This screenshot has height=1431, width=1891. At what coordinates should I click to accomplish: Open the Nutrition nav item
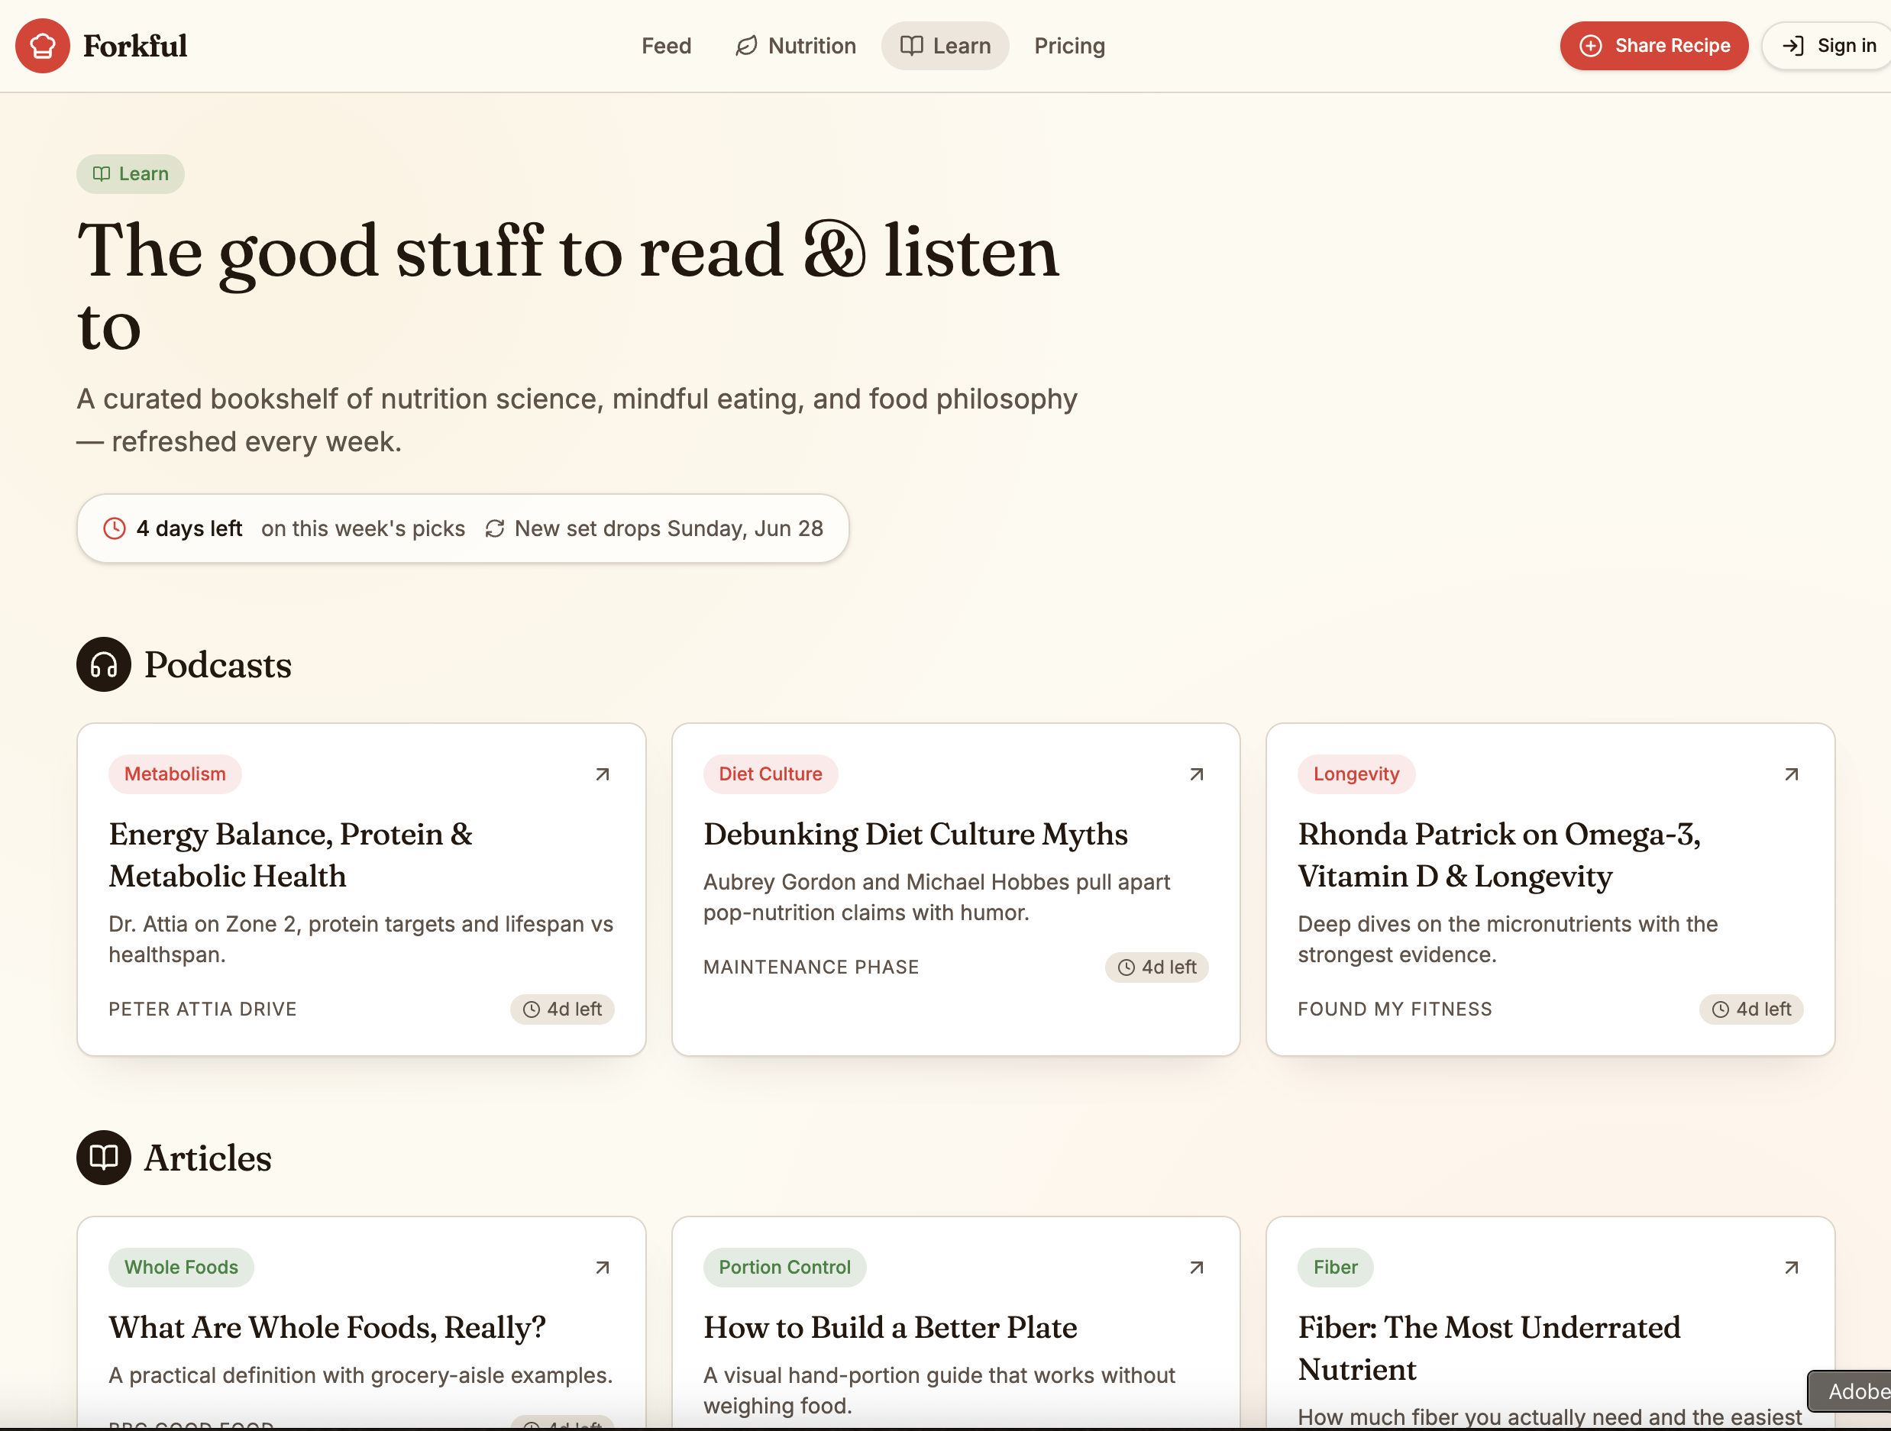(796, 45)
